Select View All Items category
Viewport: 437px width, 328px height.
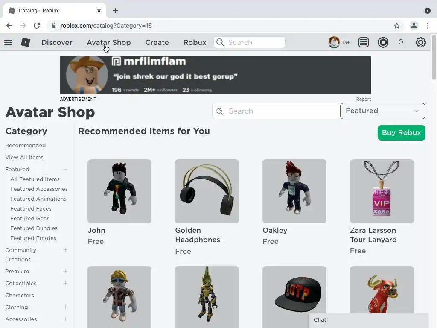tap(24, 158)
